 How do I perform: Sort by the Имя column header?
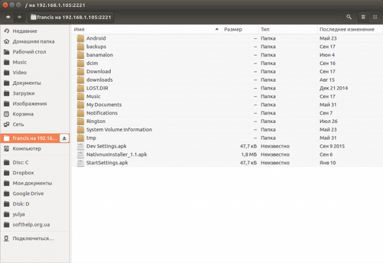click(x=147, y=29)
